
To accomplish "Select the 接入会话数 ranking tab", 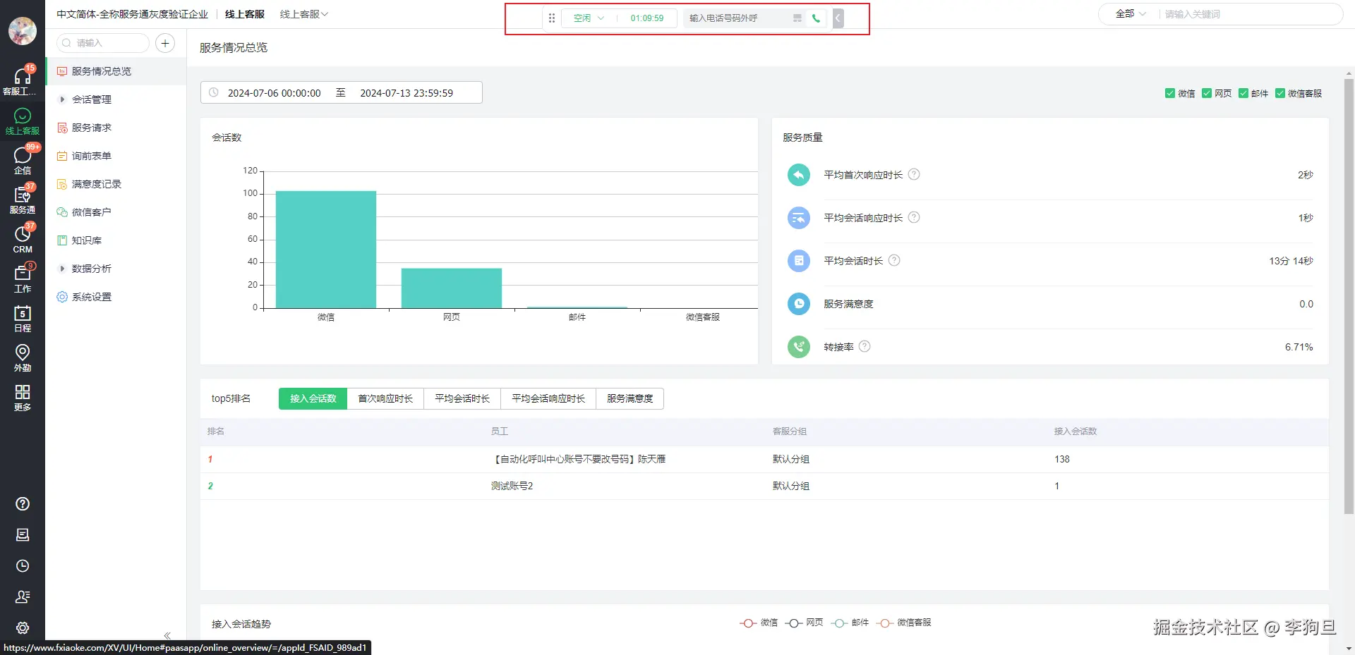I will 313,398.
